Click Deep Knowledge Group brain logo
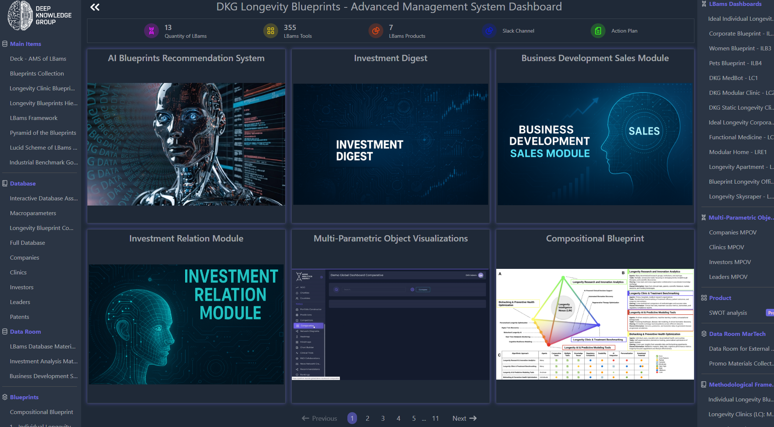The image size is (774, 427). [20, 16]
